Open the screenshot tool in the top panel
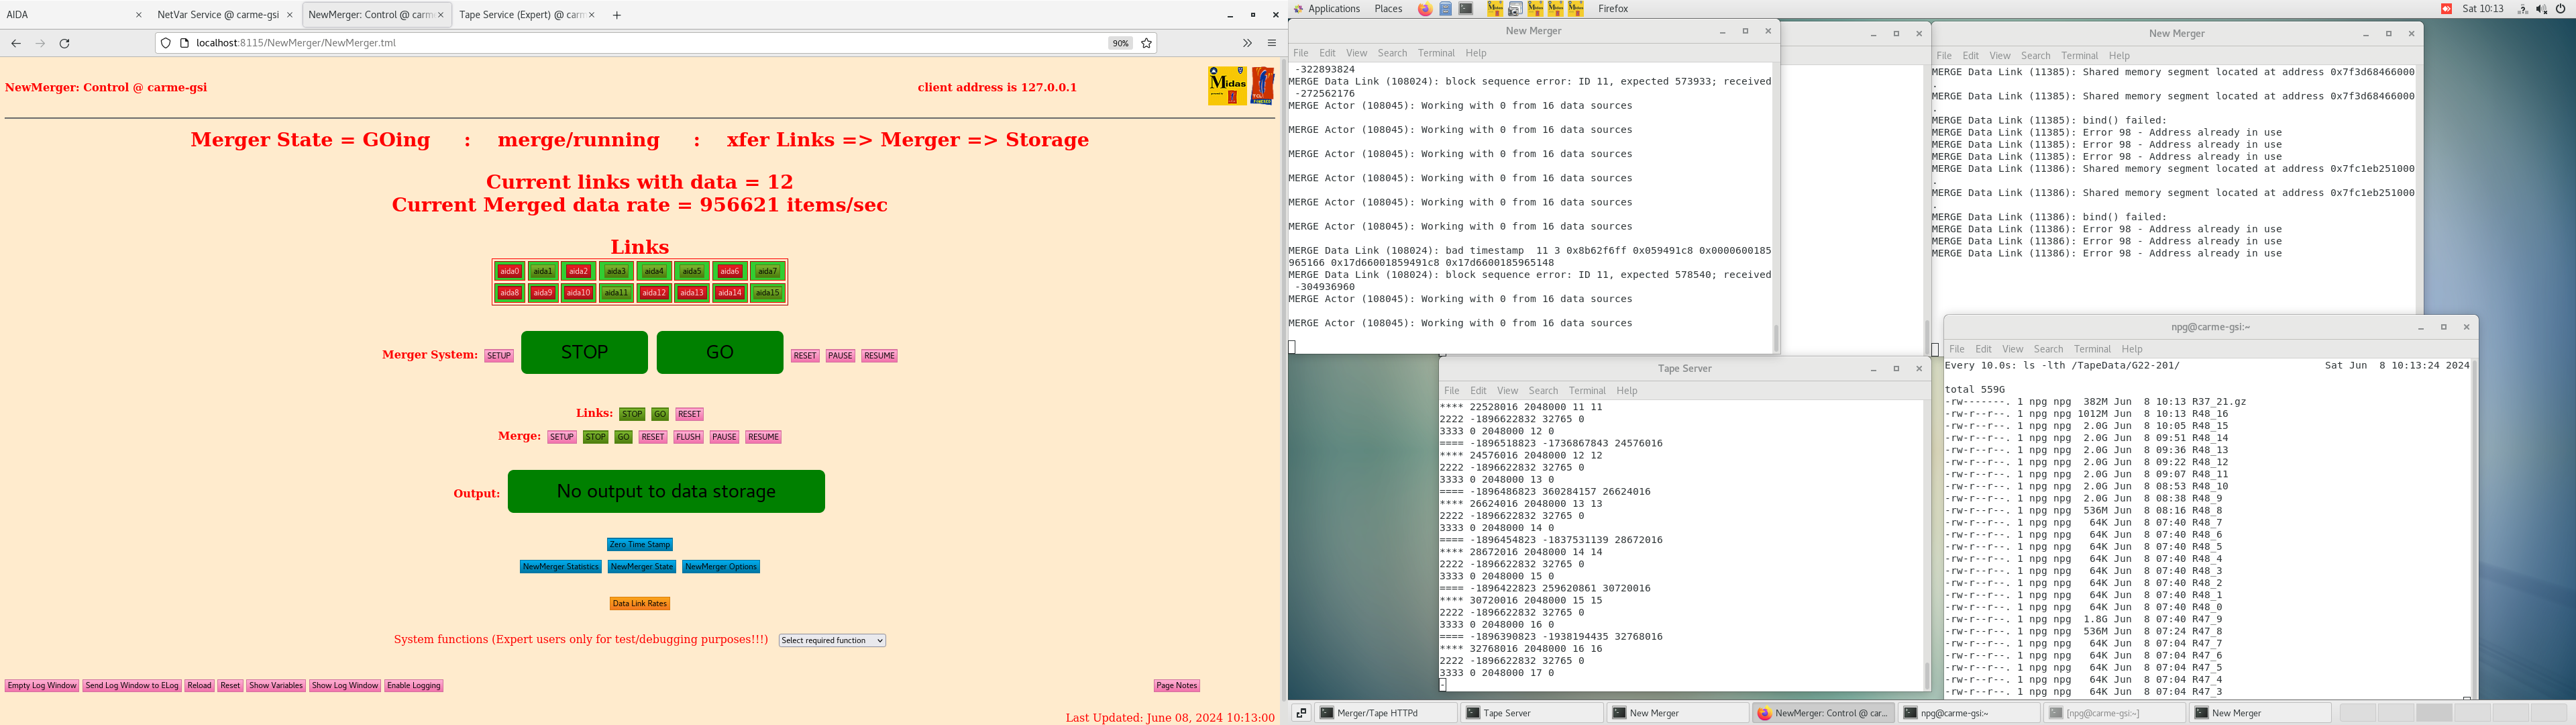The width and height of the screenshot is (2576, 725). click(1515, 9)
